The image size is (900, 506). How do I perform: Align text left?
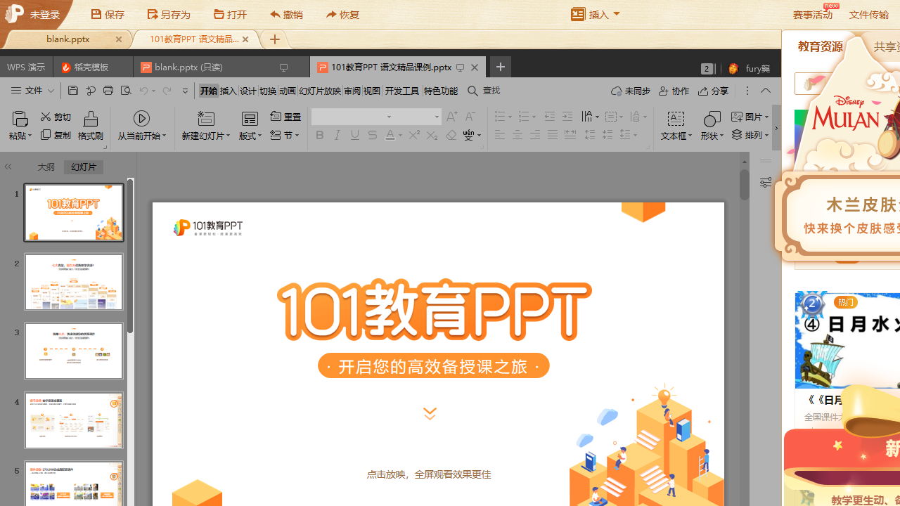tap(500, 135)
